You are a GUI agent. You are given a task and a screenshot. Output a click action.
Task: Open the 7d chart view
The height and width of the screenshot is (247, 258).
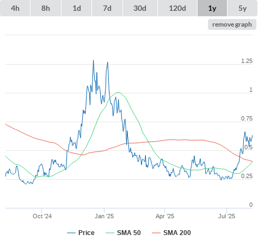pos(107,8)
